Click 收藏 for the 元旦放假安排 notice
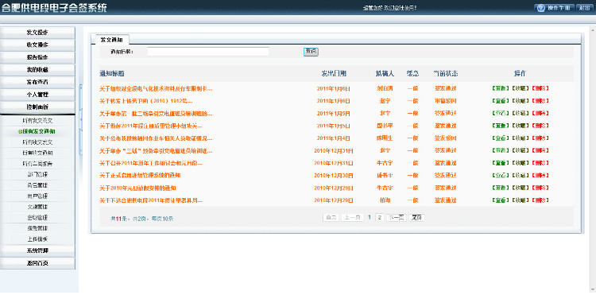 point(520,188)
